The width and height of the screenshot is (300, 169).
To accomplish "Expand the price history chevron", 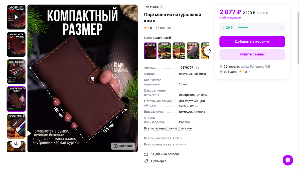I will (281, 28).
